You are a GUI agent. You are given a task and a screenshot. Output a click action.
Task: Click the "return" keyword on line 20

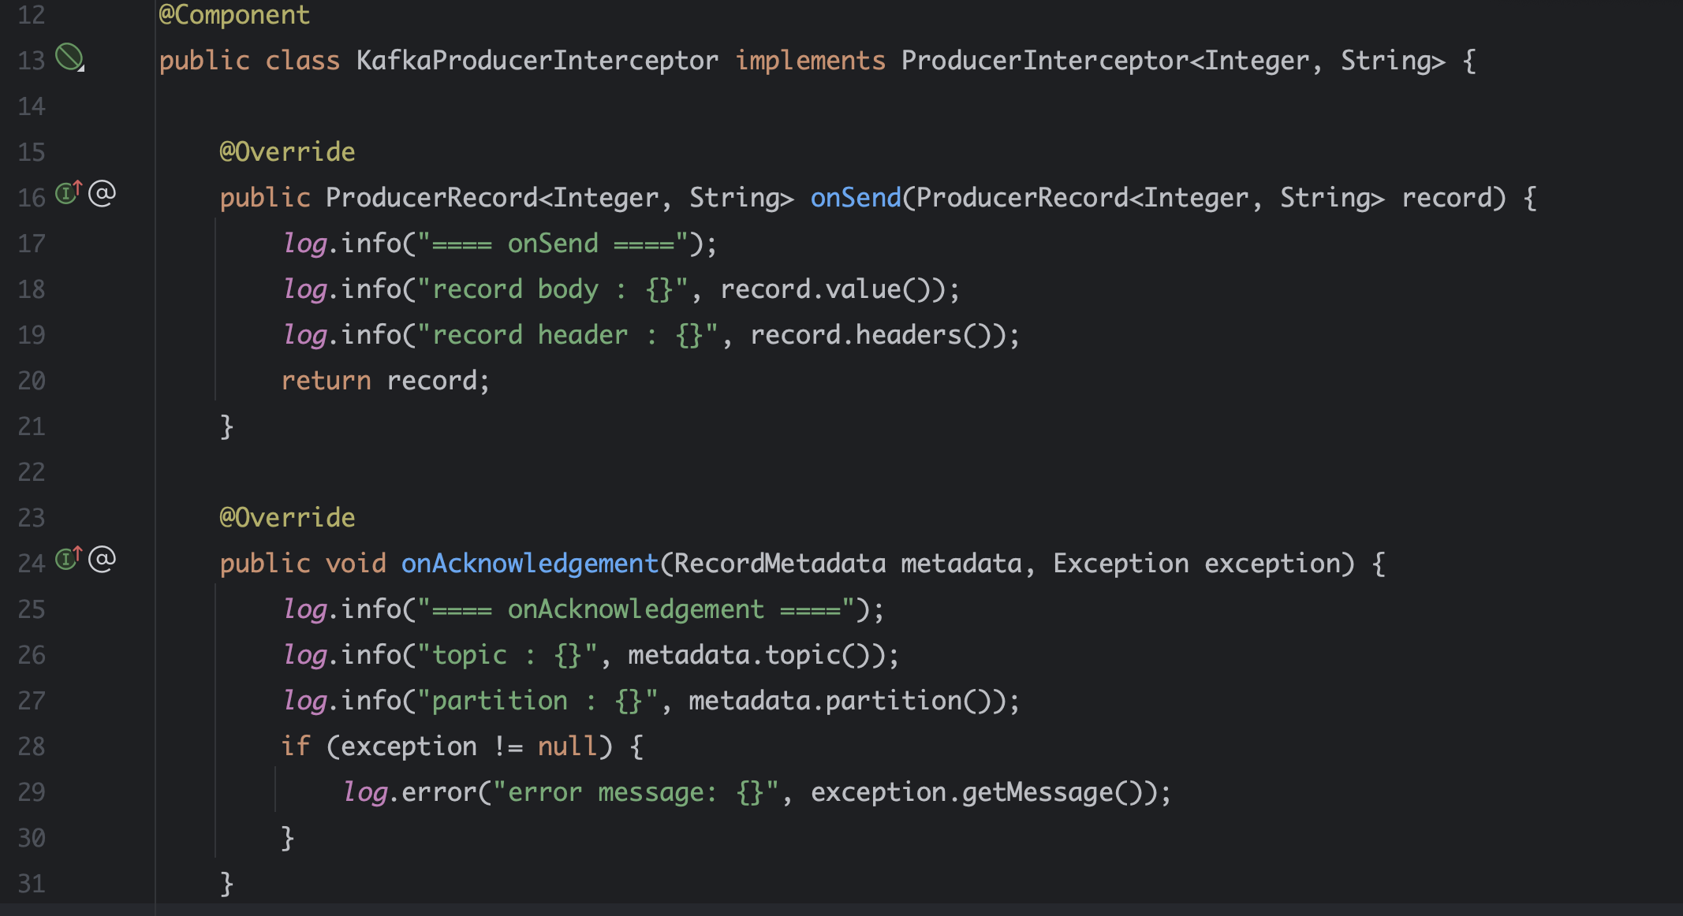coord(326,381)
